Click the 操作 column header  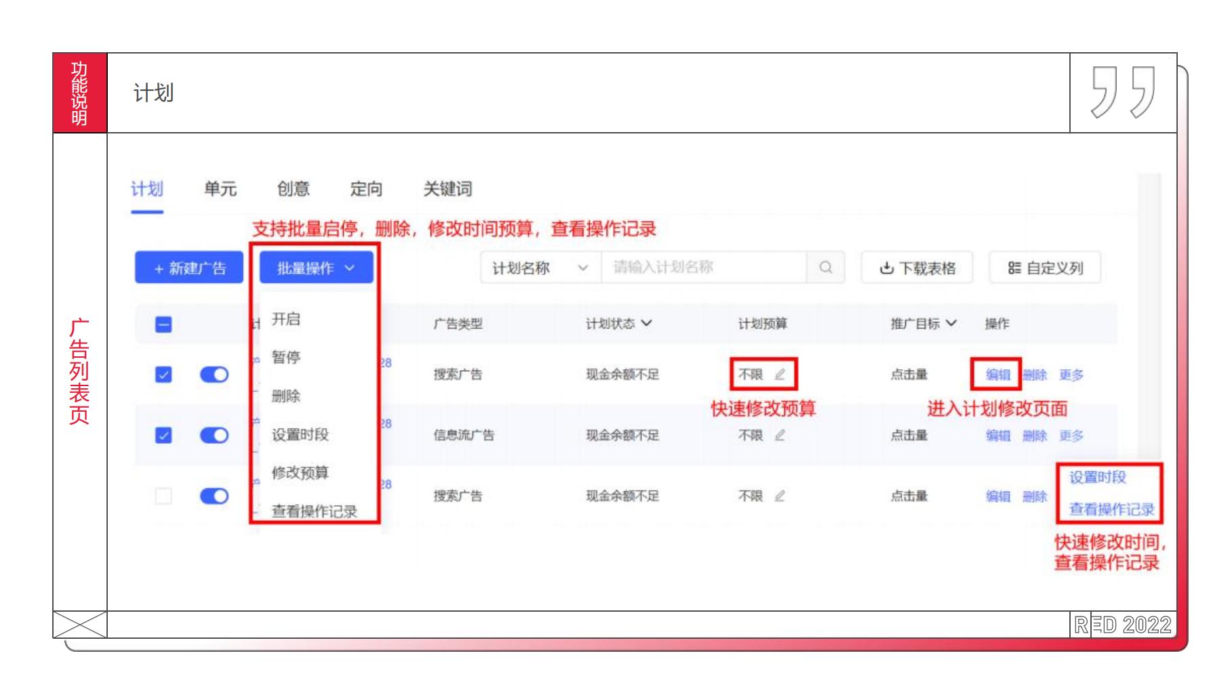point(997,324)
